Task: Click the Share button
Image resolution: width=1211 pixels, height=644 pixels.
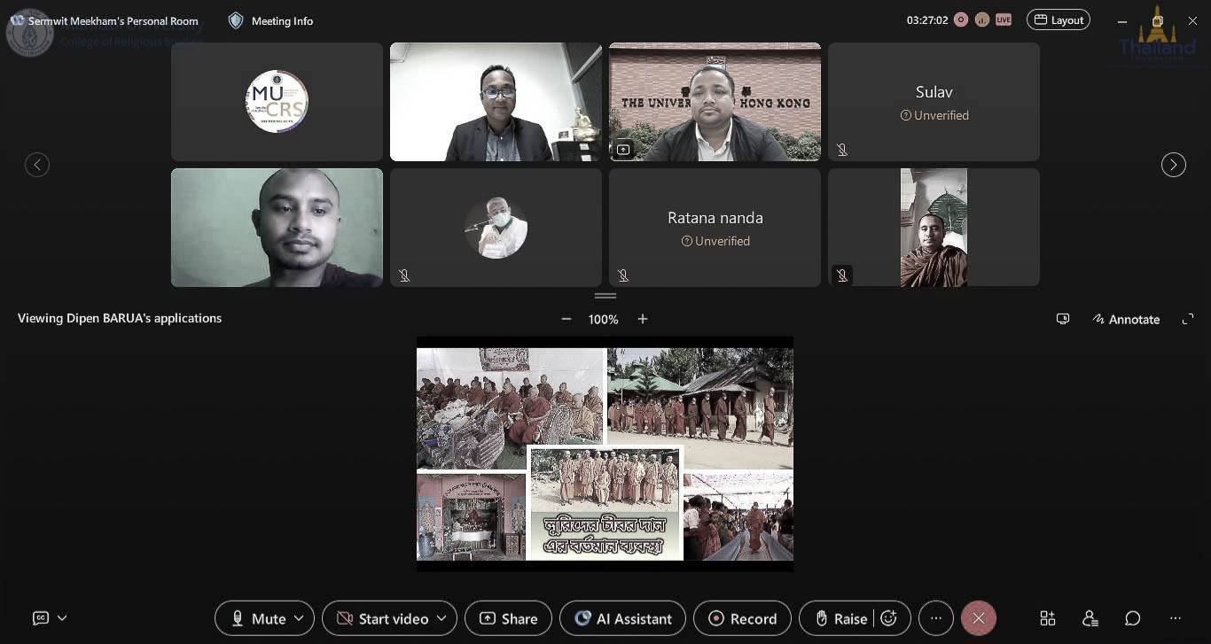Action: [508, 618]
